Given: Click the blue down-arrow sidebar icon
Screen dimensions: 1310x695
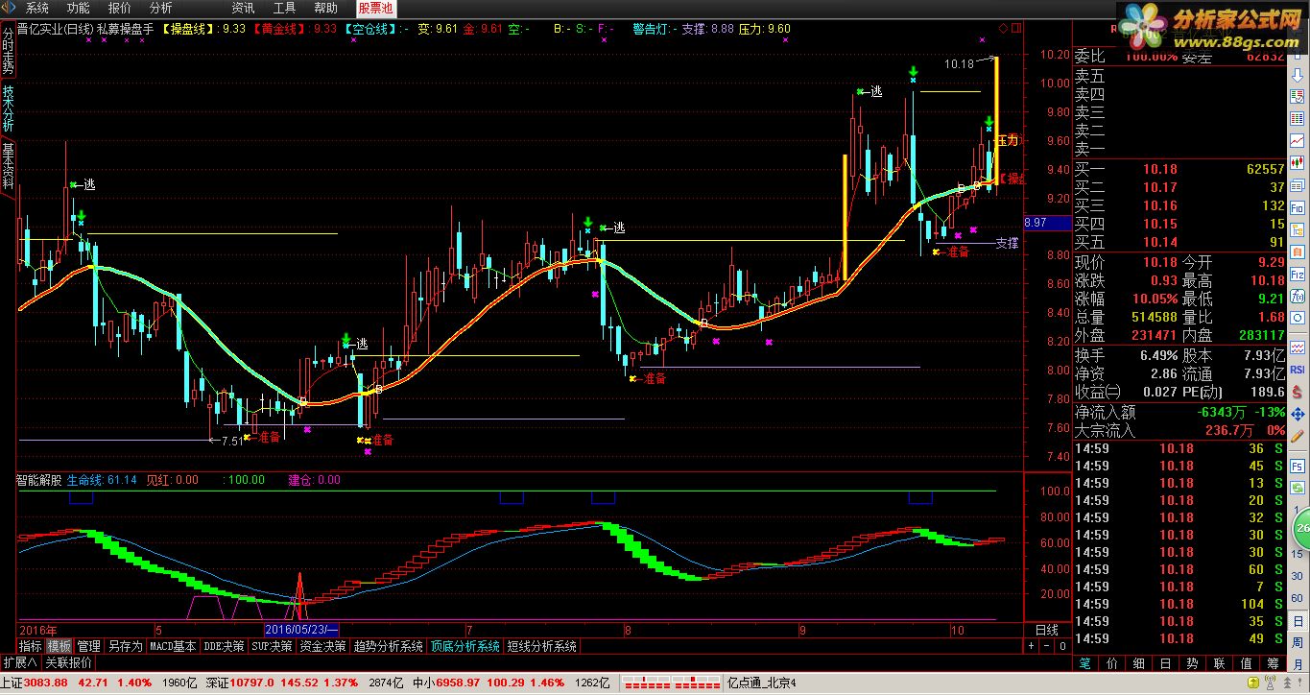Looking at the screenshot, I should coord(1297,74).
